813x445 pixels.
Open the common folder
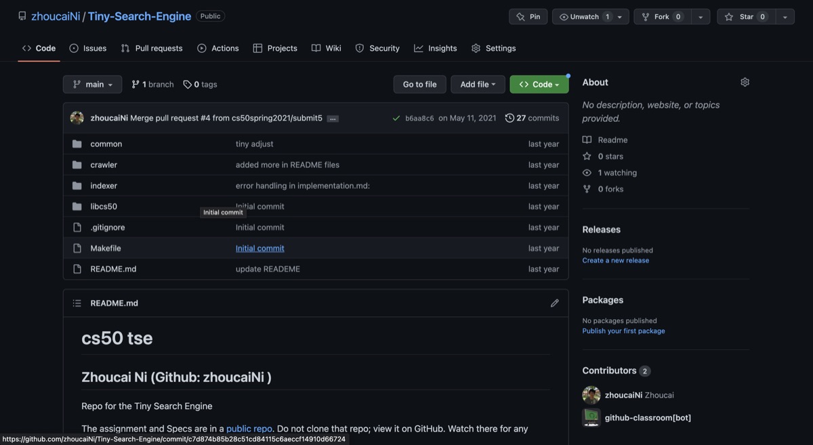pos(106,144)
